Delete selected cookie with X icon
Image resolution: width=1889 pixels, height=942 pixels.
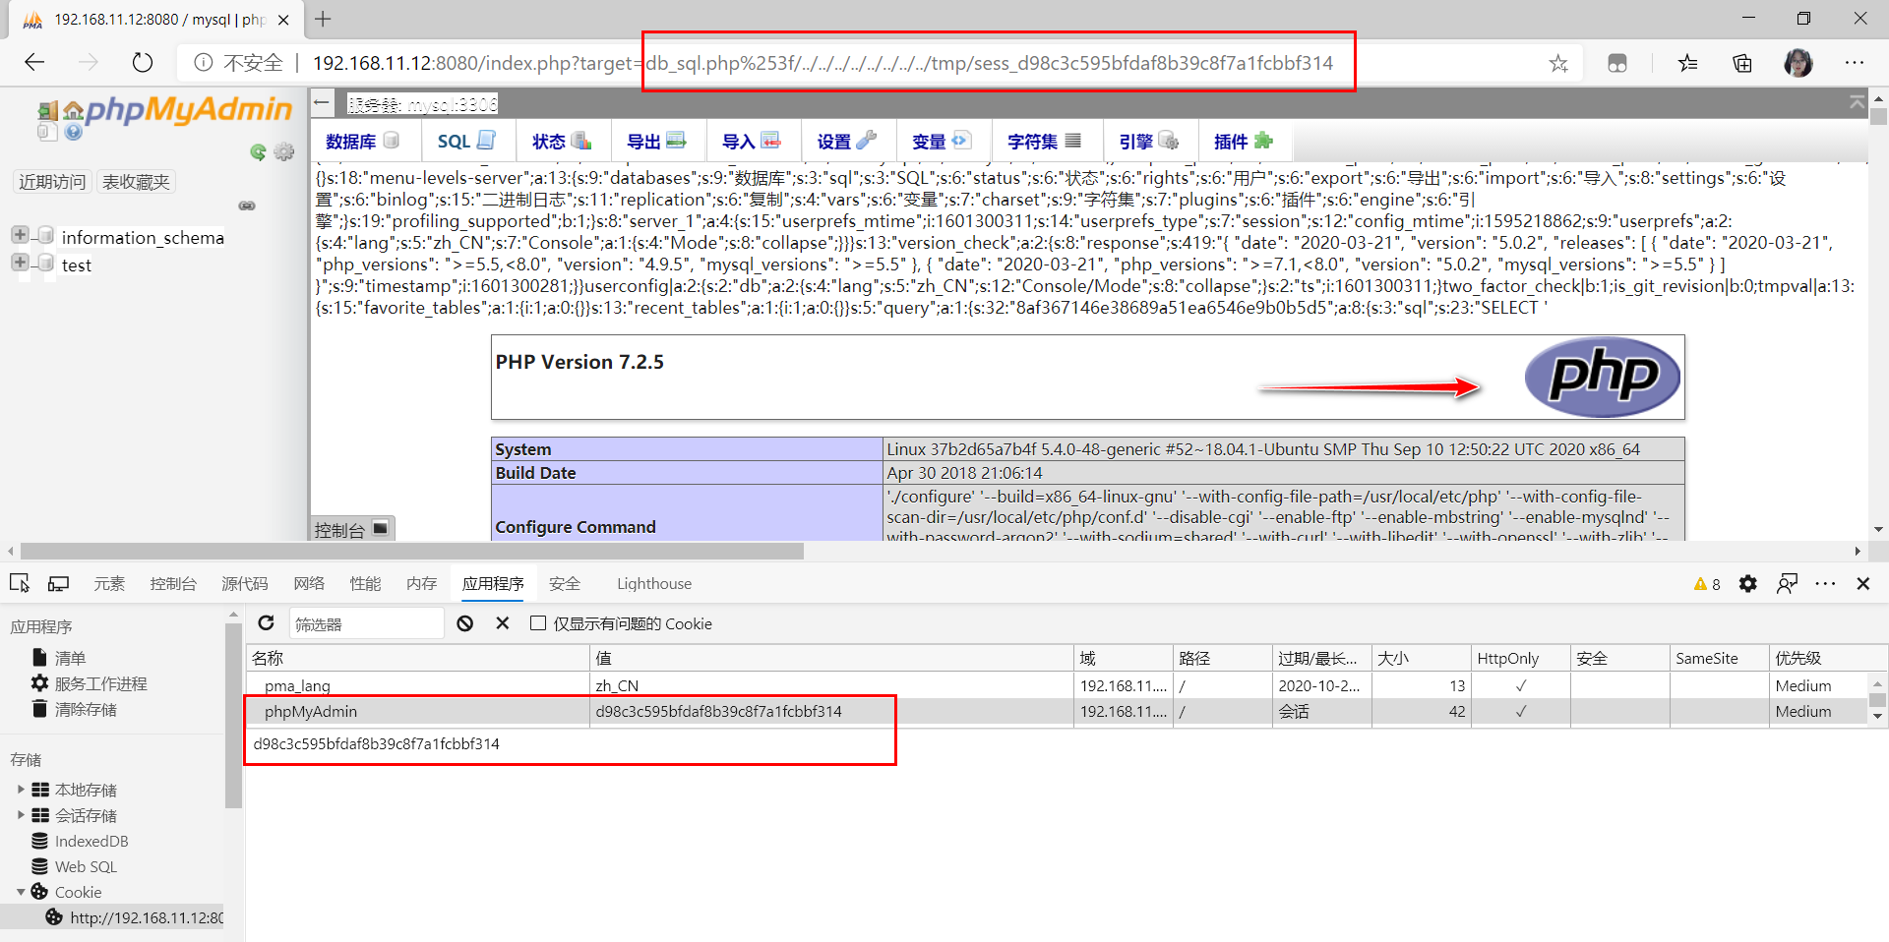503,623
